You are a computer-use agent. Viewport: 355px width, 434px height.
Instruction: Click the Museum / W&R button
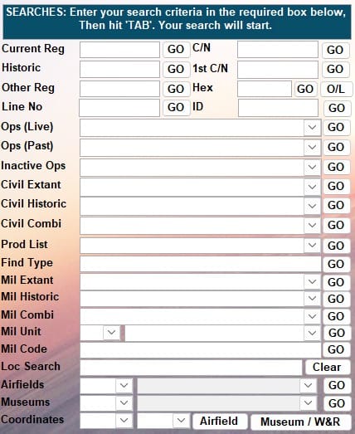pyautogui.click(x=300, y=422)
